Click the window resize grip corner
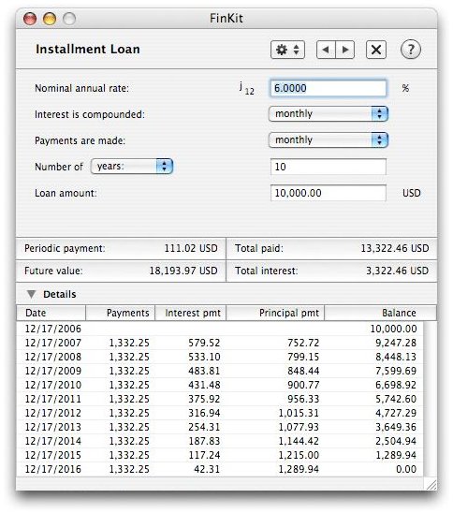The height and width of the screenshot is (513, 453). (x=431, y=484)
